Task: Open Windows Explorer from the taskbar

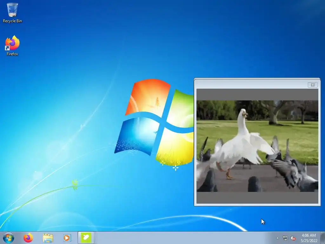Action: click(48, 238)
